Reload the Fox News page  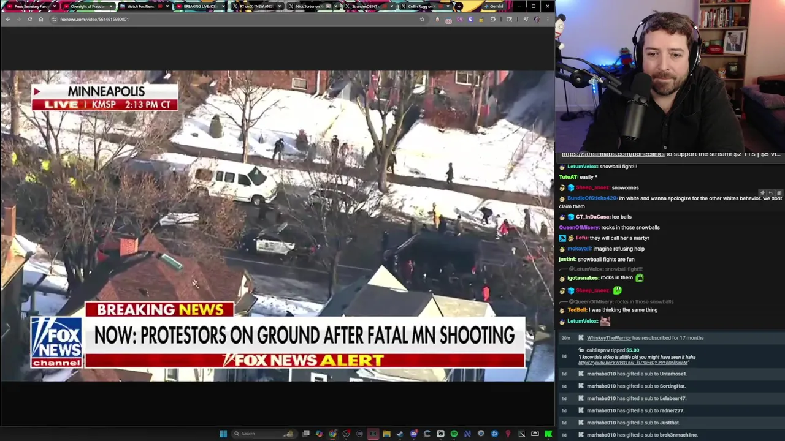[29, 19]
